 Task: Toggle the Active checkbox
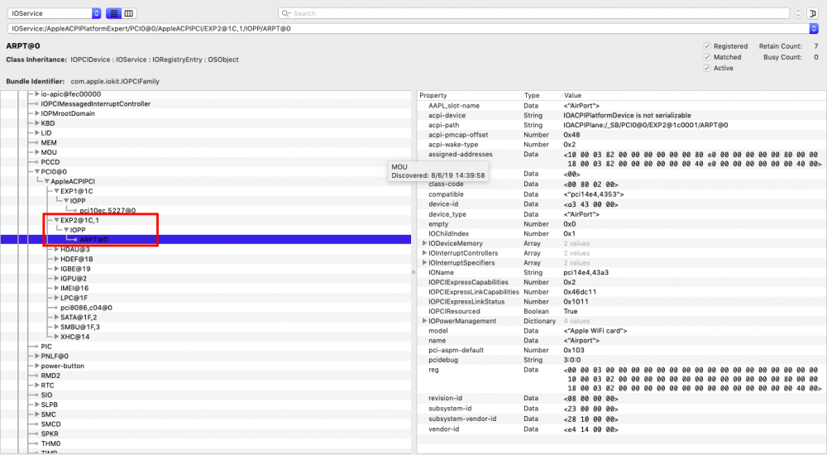[x=706, y=68]
